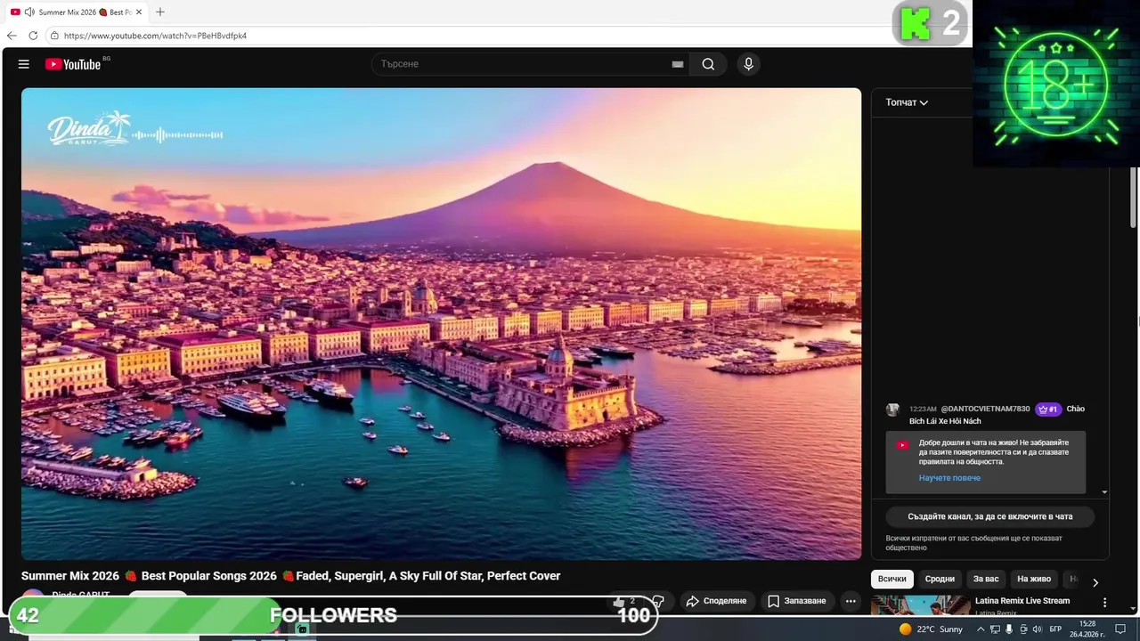Viewport: 1140px width, 641px height.
Task: Show hidden tray icons chevron
Action: pos(981,629)
